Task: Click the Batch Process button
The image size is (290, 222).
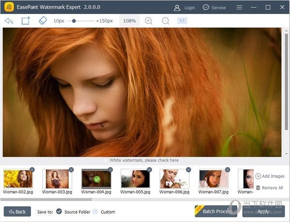Action: 216,211
